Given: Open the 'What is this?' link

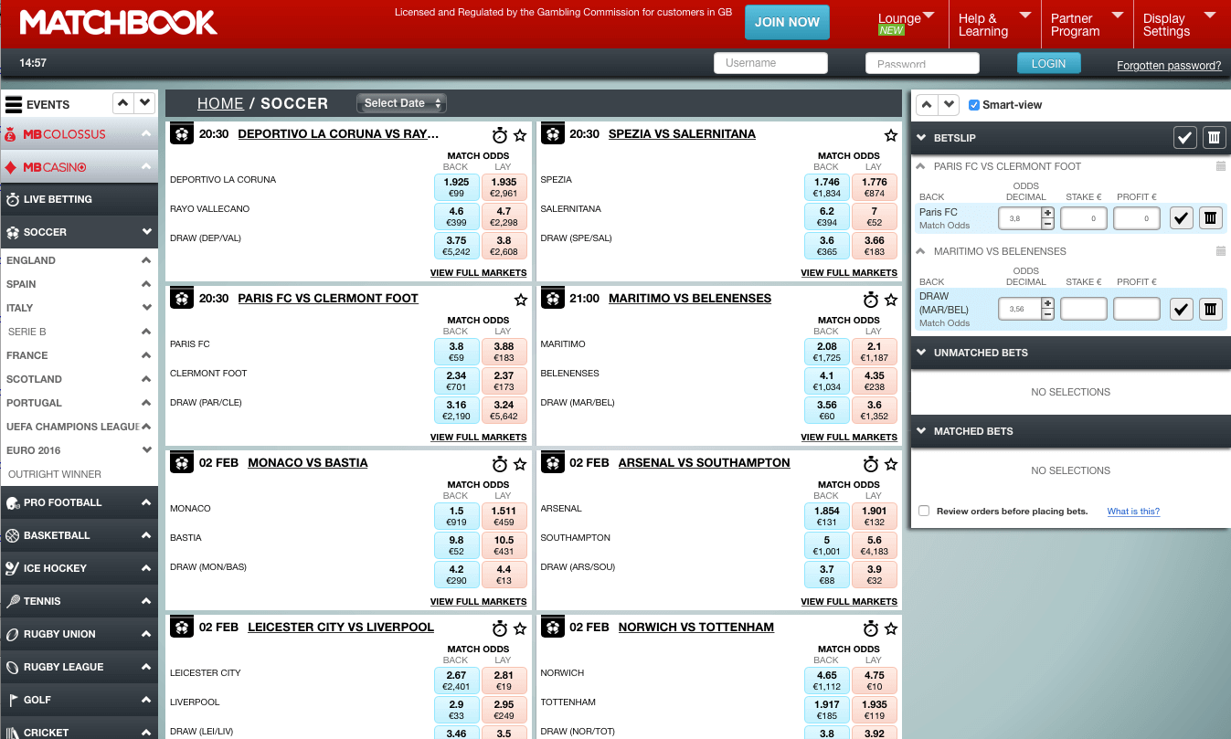Looking at the screenshot, I should [x=1133, y=512].
